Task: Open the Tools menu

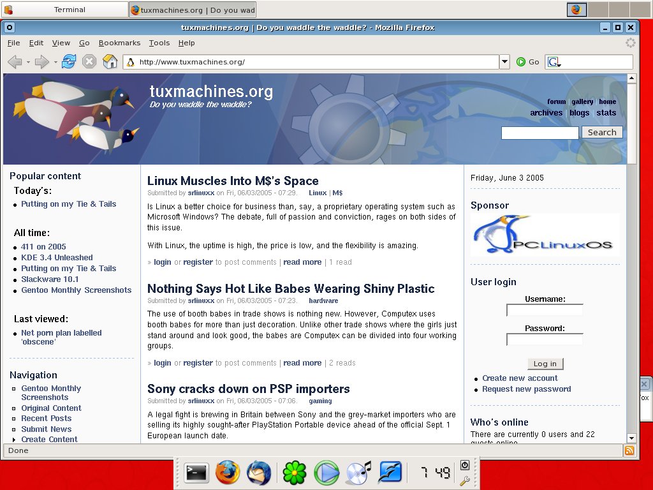Action: (x=159, y=43)
